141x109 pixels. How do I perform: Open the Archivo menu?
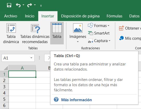(11, 16)
